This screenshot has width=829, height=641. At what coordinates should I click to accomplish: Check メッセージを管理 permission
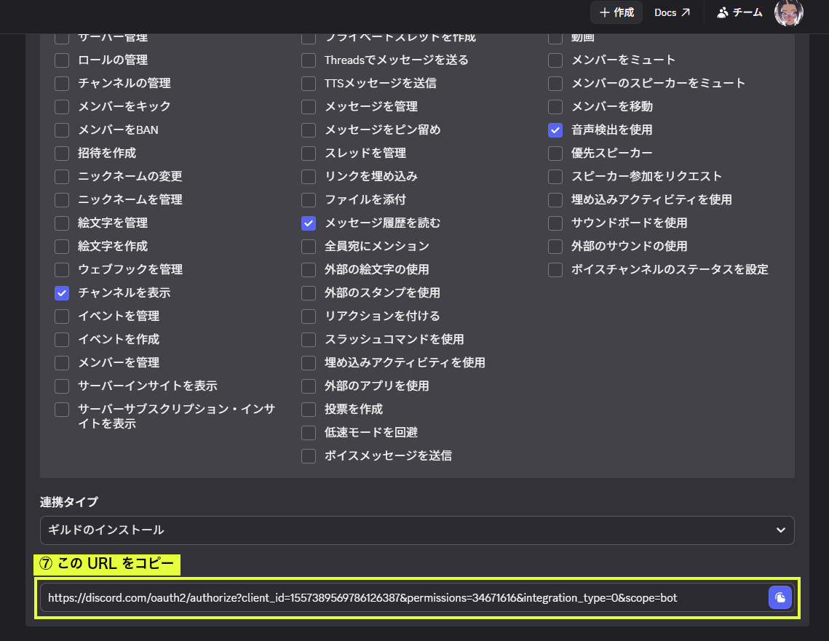click(309, 107)
